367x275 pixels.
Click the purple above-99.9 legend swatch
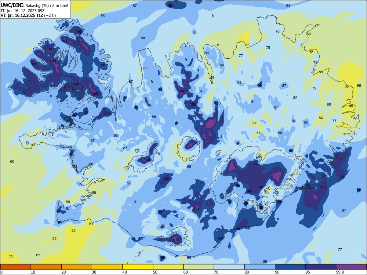point(351,267)
